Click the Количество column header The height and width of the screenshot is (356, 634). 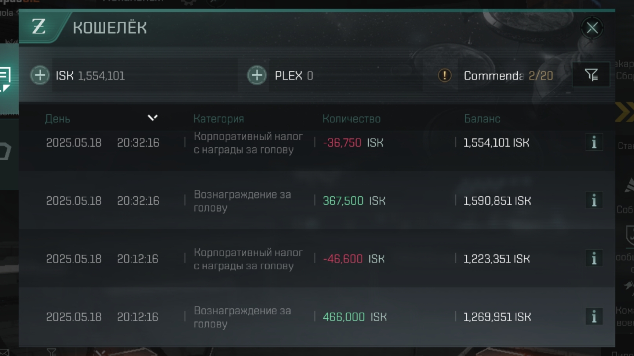point(351,119)
